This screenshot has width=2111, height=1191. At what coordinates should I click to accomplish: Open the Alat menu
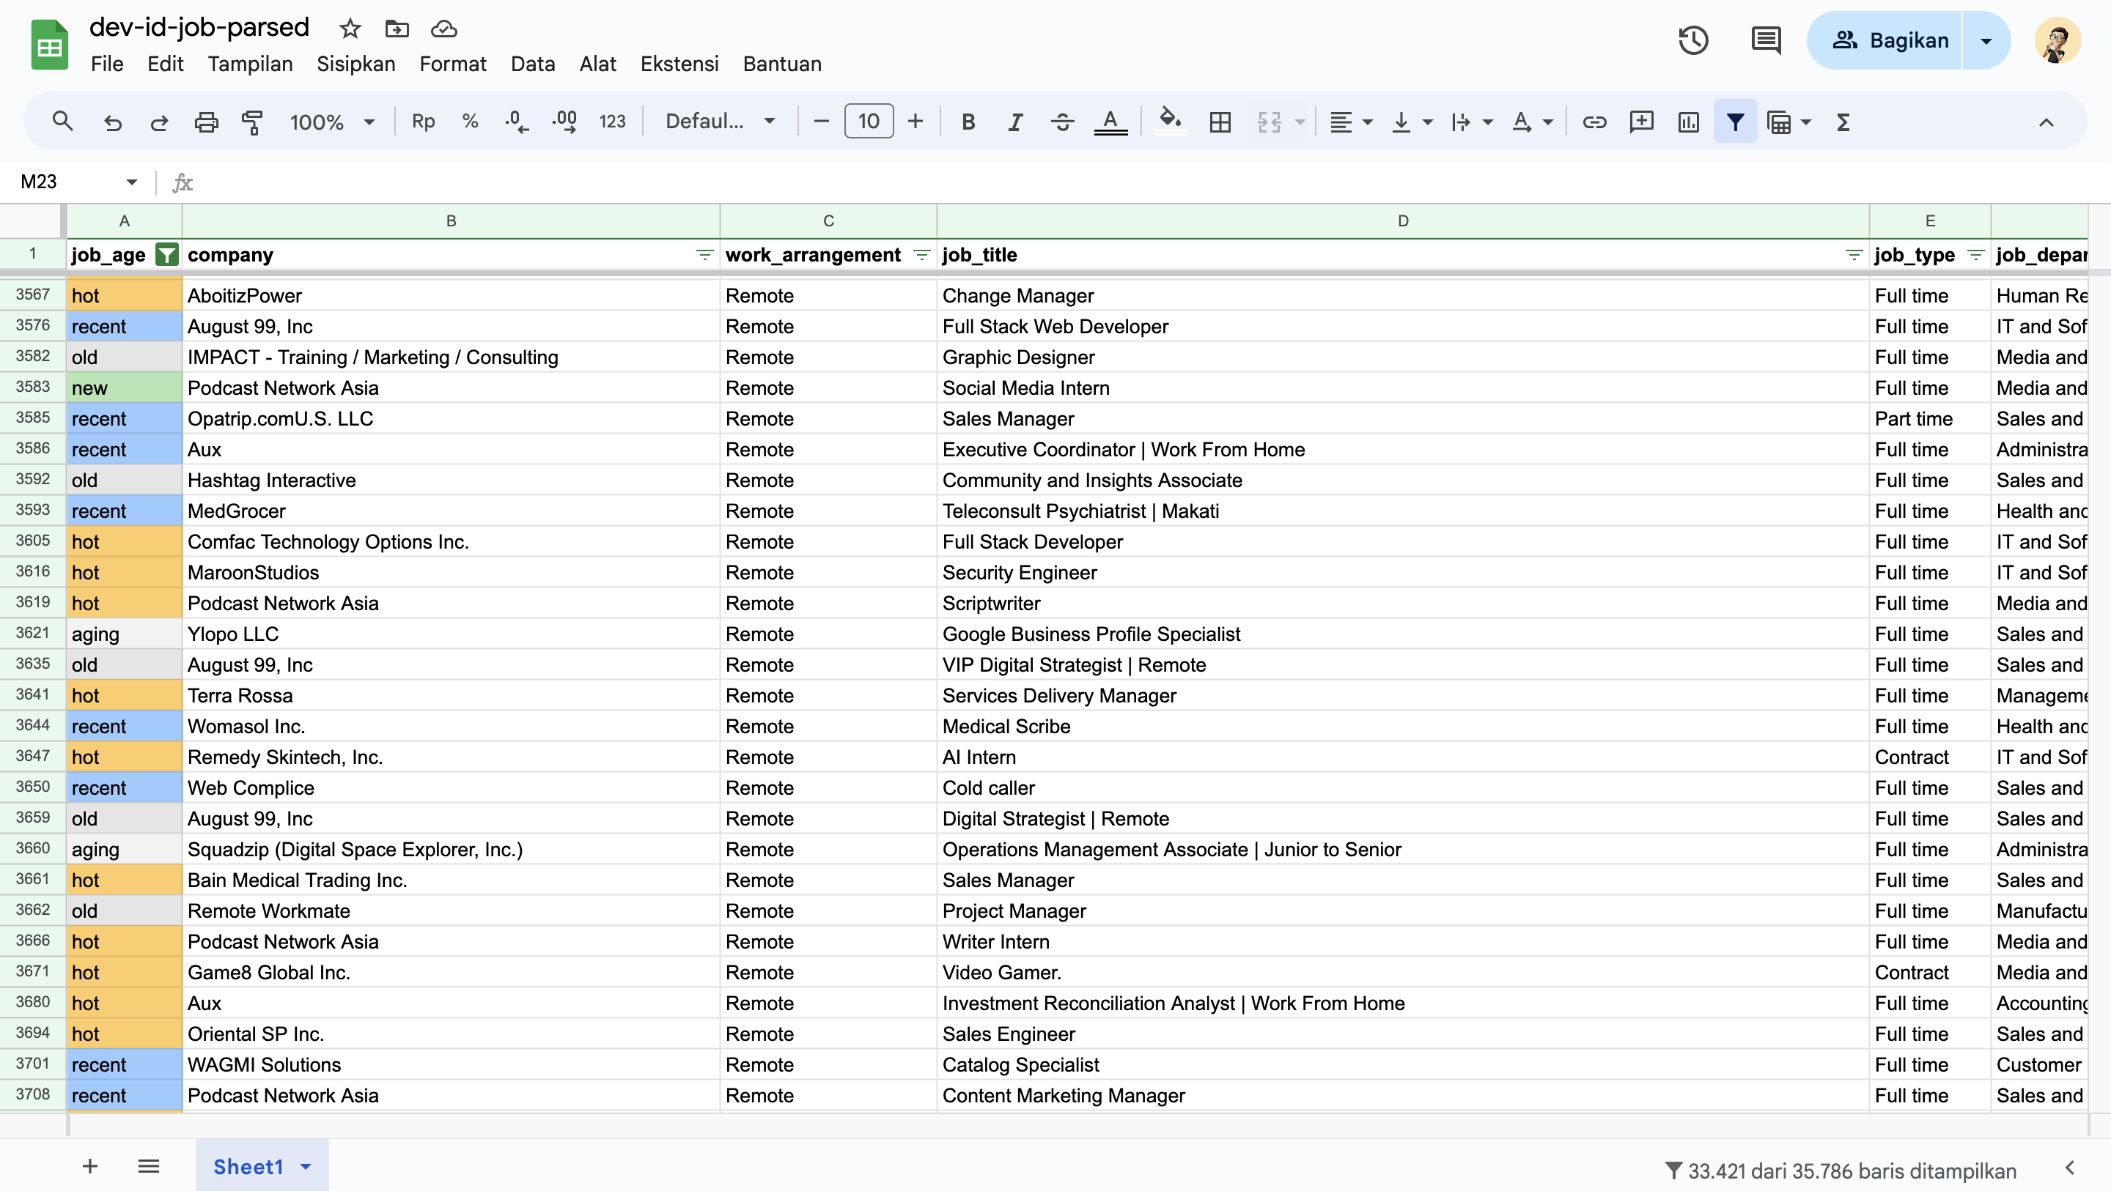pos(597,64)
